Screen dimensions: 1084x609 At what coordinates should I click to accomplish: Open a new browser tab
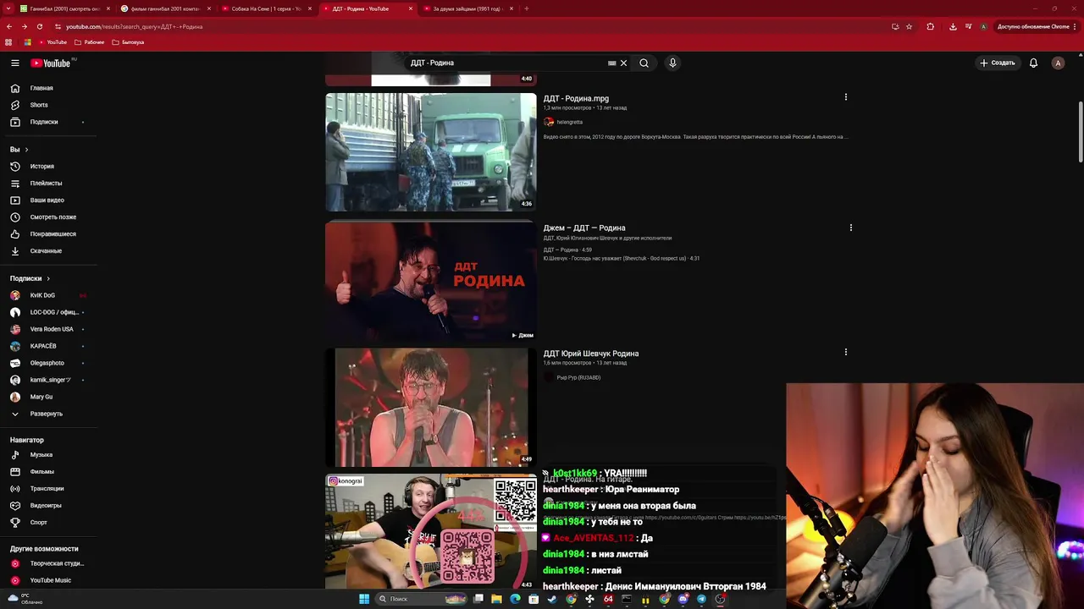(x=527, y=8)
